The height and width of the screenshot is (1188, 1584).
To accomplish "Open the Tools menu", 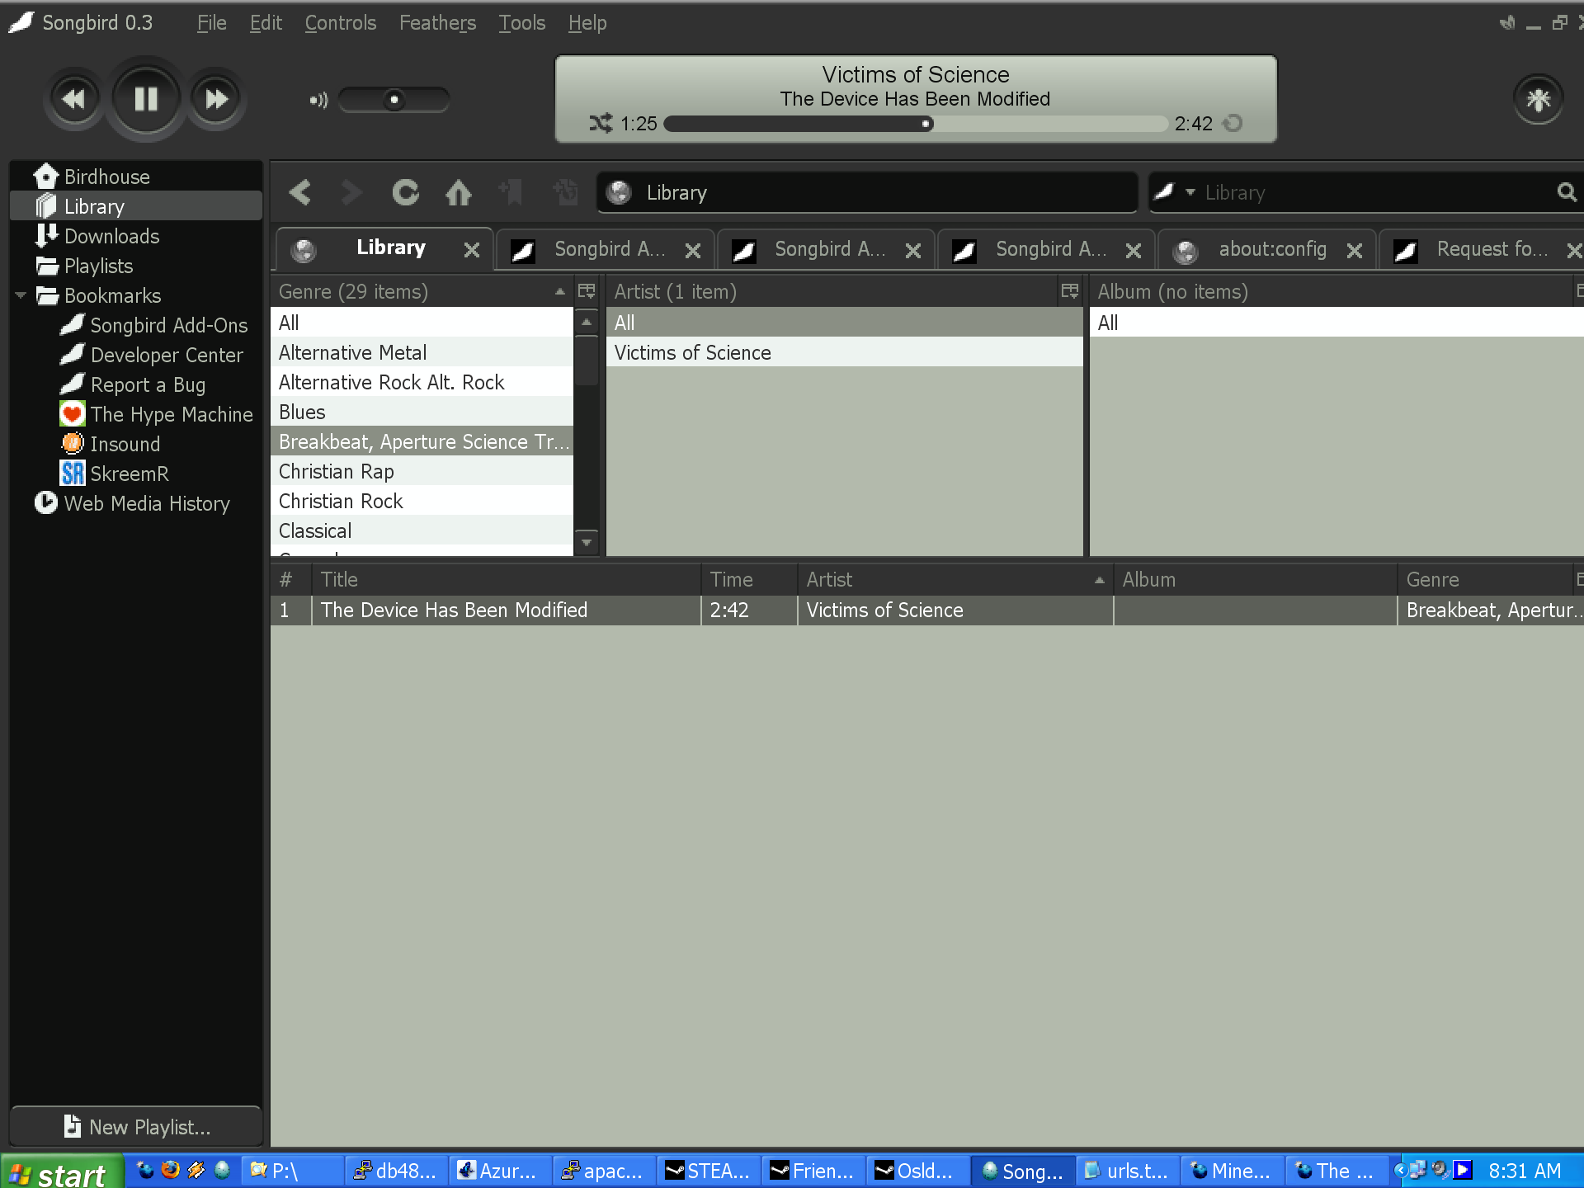I will [x=521, y=23].
